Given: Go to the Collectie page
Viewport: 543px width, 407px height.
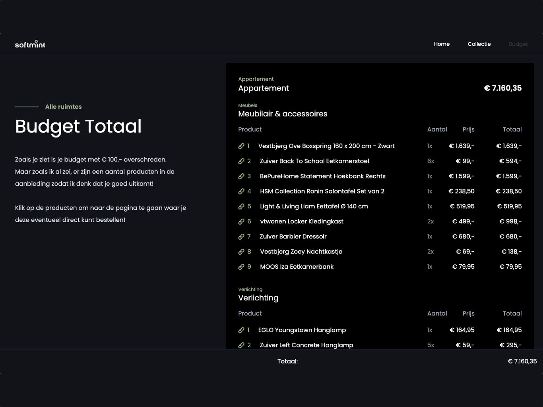Looking at the screenshot, I should (479, 44).
